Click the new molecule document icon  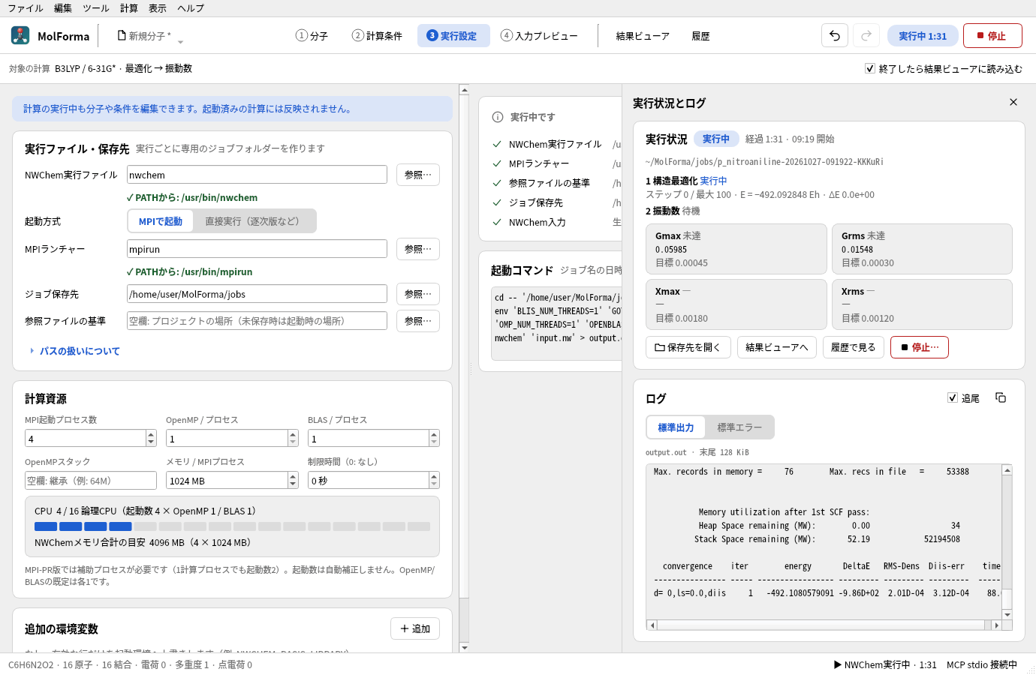tap(122, 35)
